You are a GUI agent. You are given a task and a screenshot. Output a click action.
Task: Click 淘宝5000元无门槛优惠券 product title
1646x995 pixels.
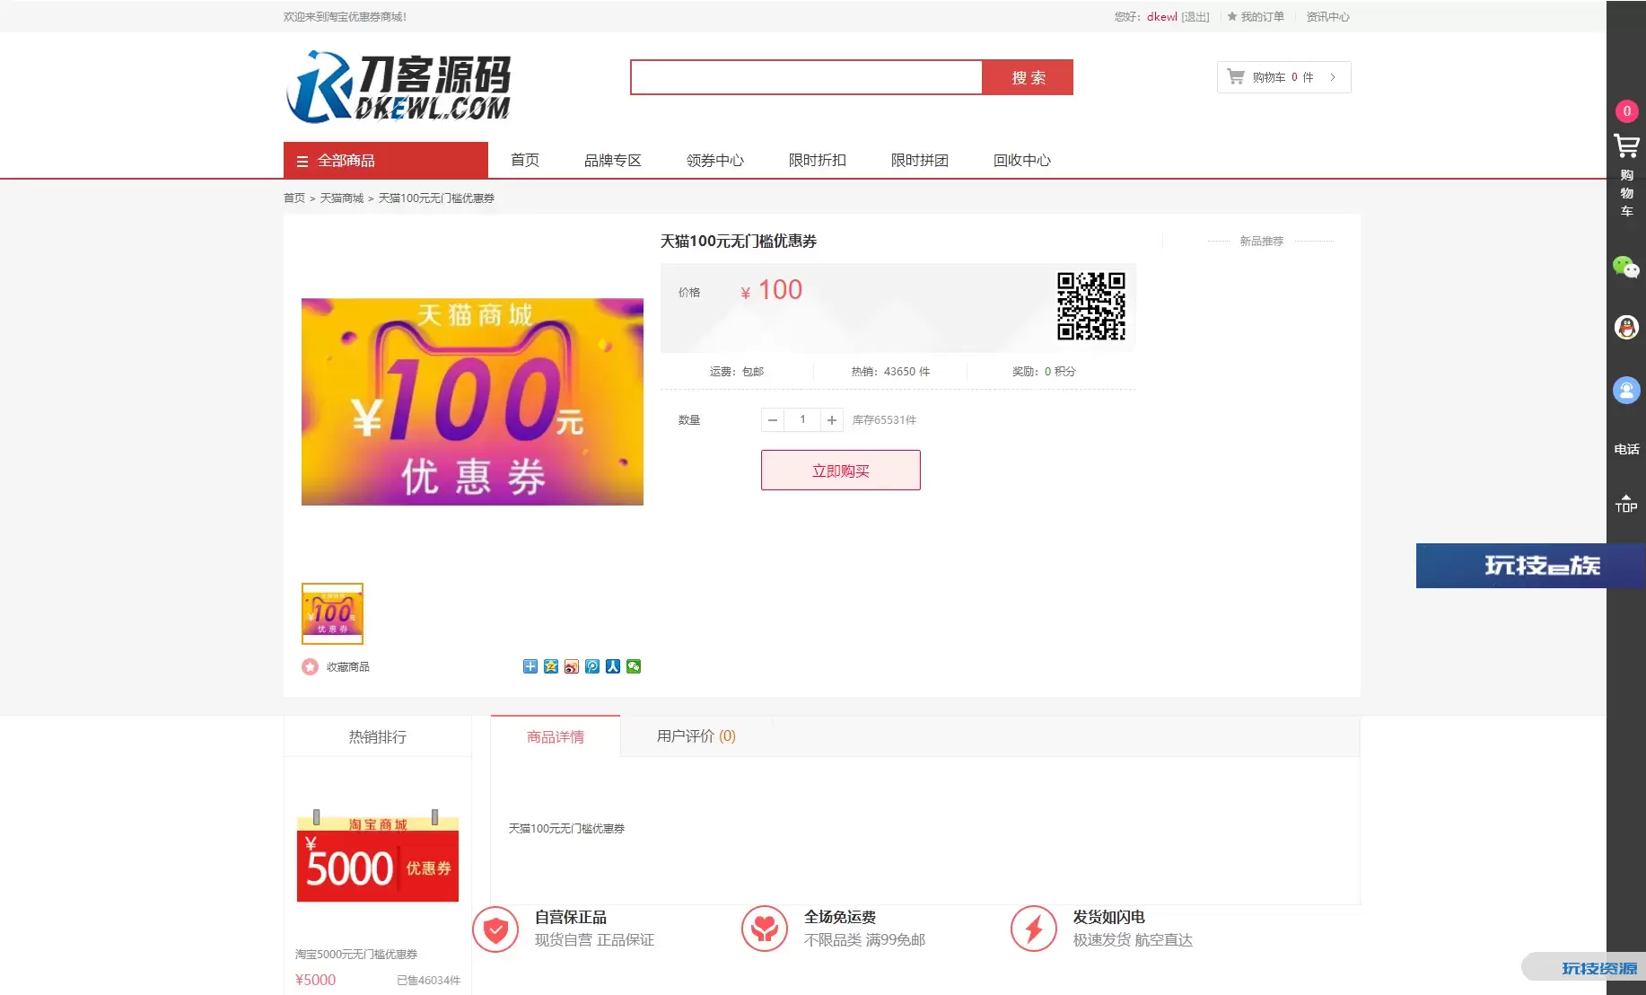pyautogui.click(x=356, y=954)
